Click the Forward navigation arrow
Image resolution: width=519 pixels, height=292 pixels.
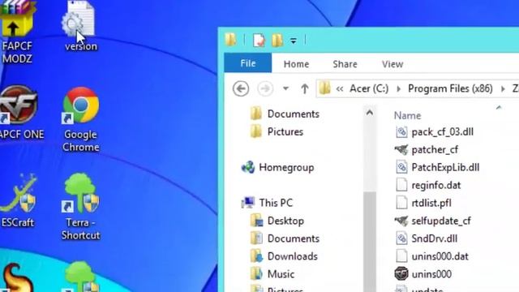click(x=265, y=88)
